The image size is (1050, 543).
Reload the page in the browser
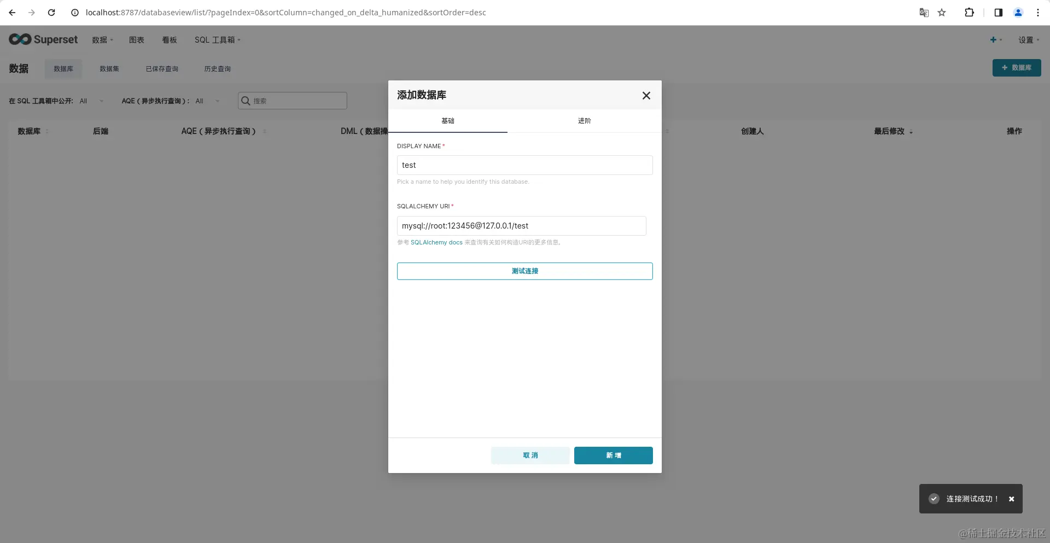point(51,13)
